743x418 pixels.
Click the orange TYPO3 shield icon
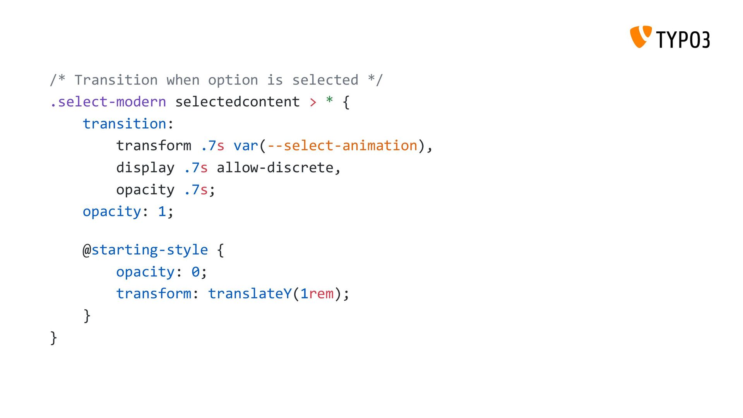click(x=640, y=37)
